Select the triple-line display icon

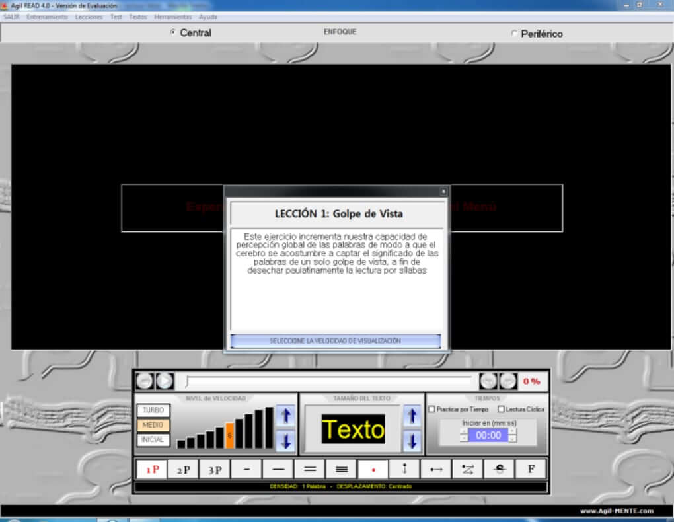341,470
